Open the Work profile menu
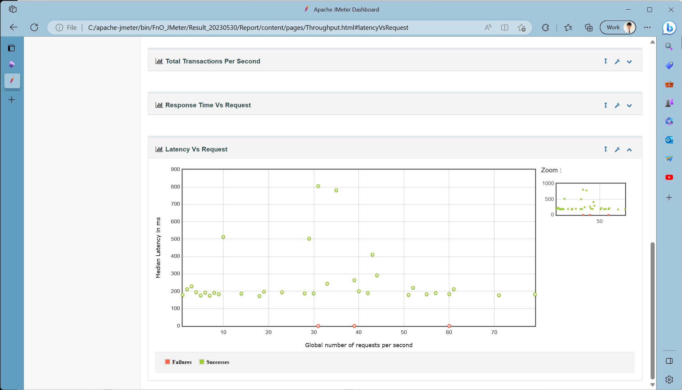Viewport: 682px width, 390px height. point(618,27)
